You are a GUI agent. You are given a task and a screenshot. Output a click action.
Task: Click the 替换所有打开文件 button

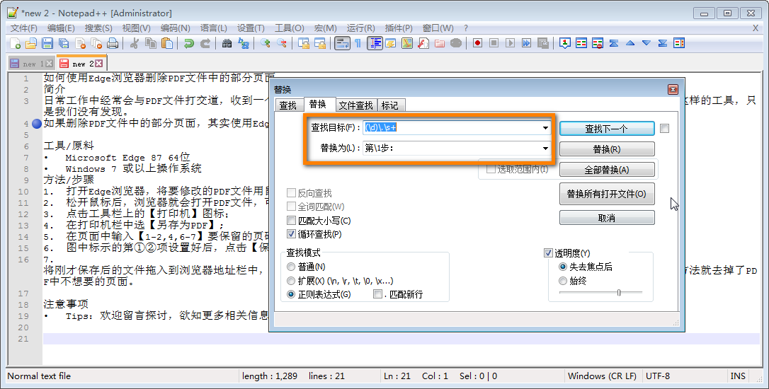(607, 194)
